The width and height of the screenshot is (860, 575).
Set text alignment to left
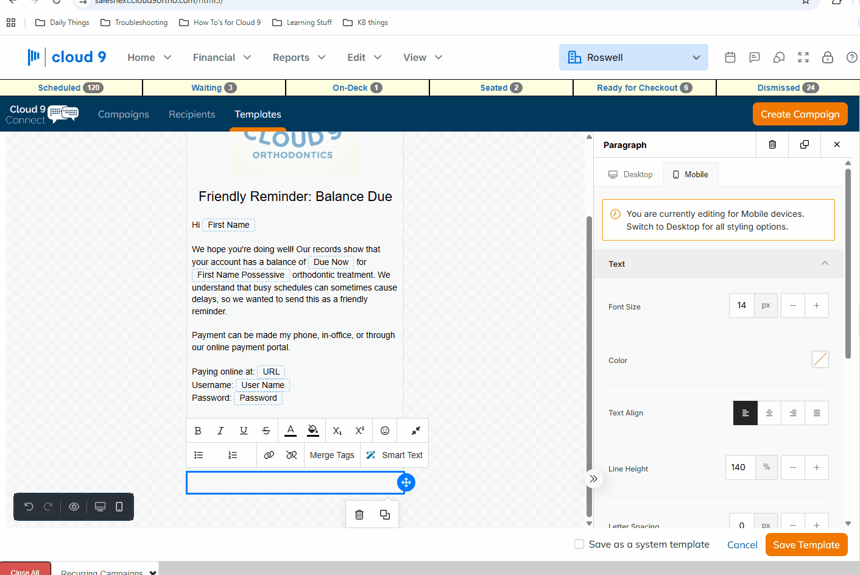tap(745, 413)
